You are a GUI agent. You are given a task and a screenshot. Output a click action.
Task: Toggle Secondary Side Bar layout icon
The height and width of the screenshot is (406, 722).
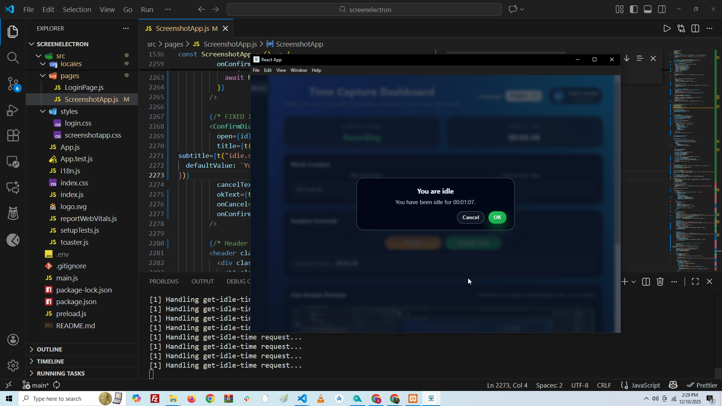pyautogui.click(x=662, y=9)
